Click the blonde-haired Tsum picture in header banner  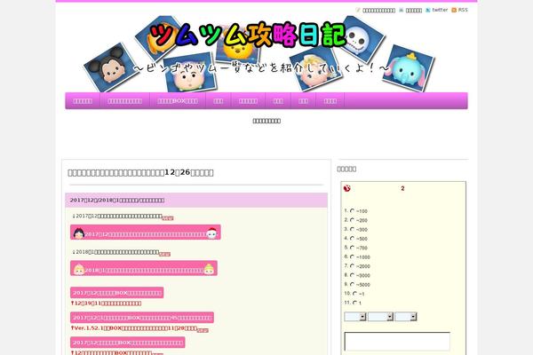[x=314, y=69]
